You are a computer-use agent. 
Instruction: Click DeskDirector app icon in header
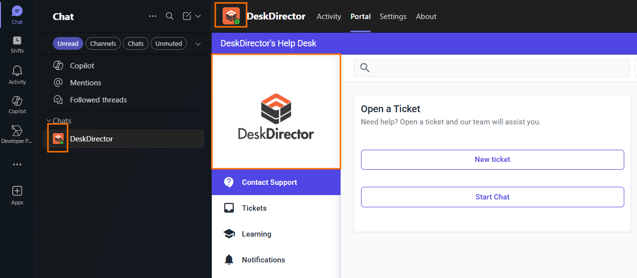pos(231,16)
